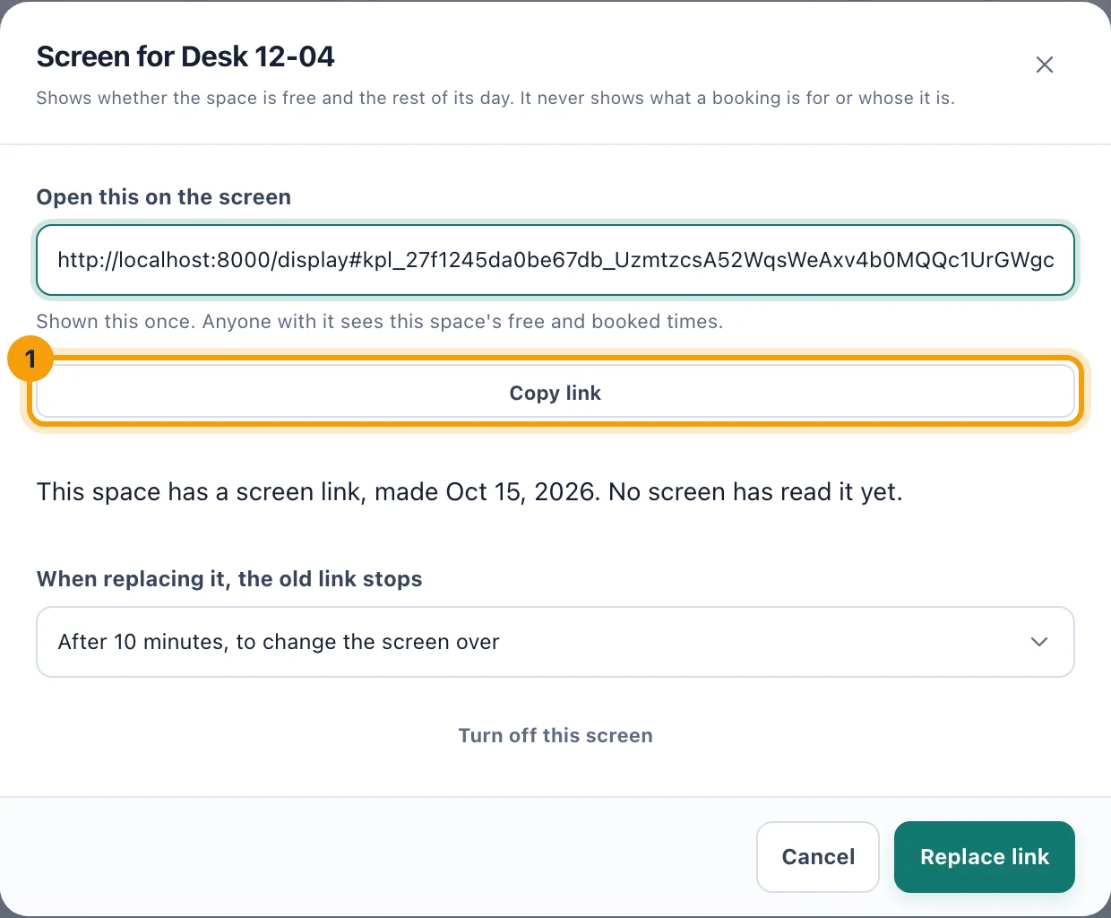Copy the screen link
The height and width of the screenshot is (918, 1111).
[x=555, y=393]
